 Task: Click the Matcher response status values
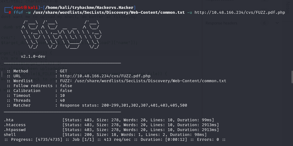pyautogui.click(x=123, y=105)
